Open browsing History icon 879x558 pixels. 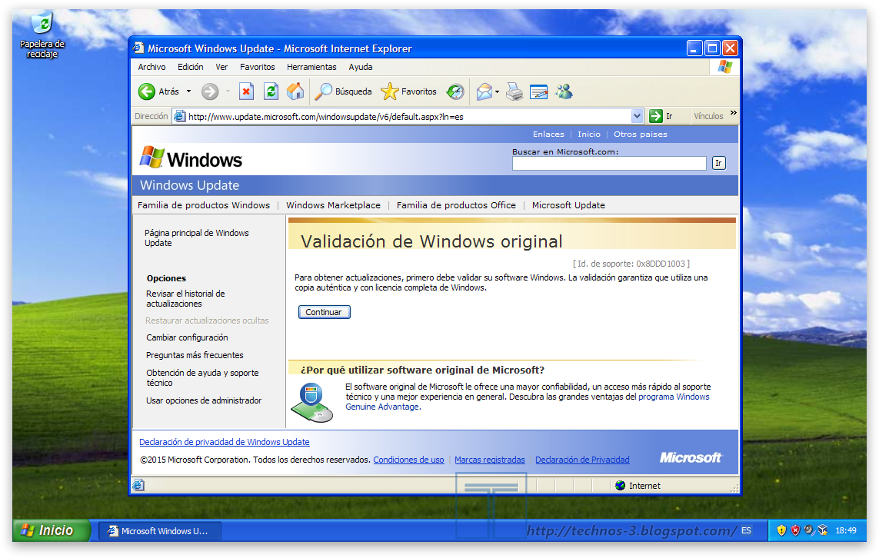point(455,91)
